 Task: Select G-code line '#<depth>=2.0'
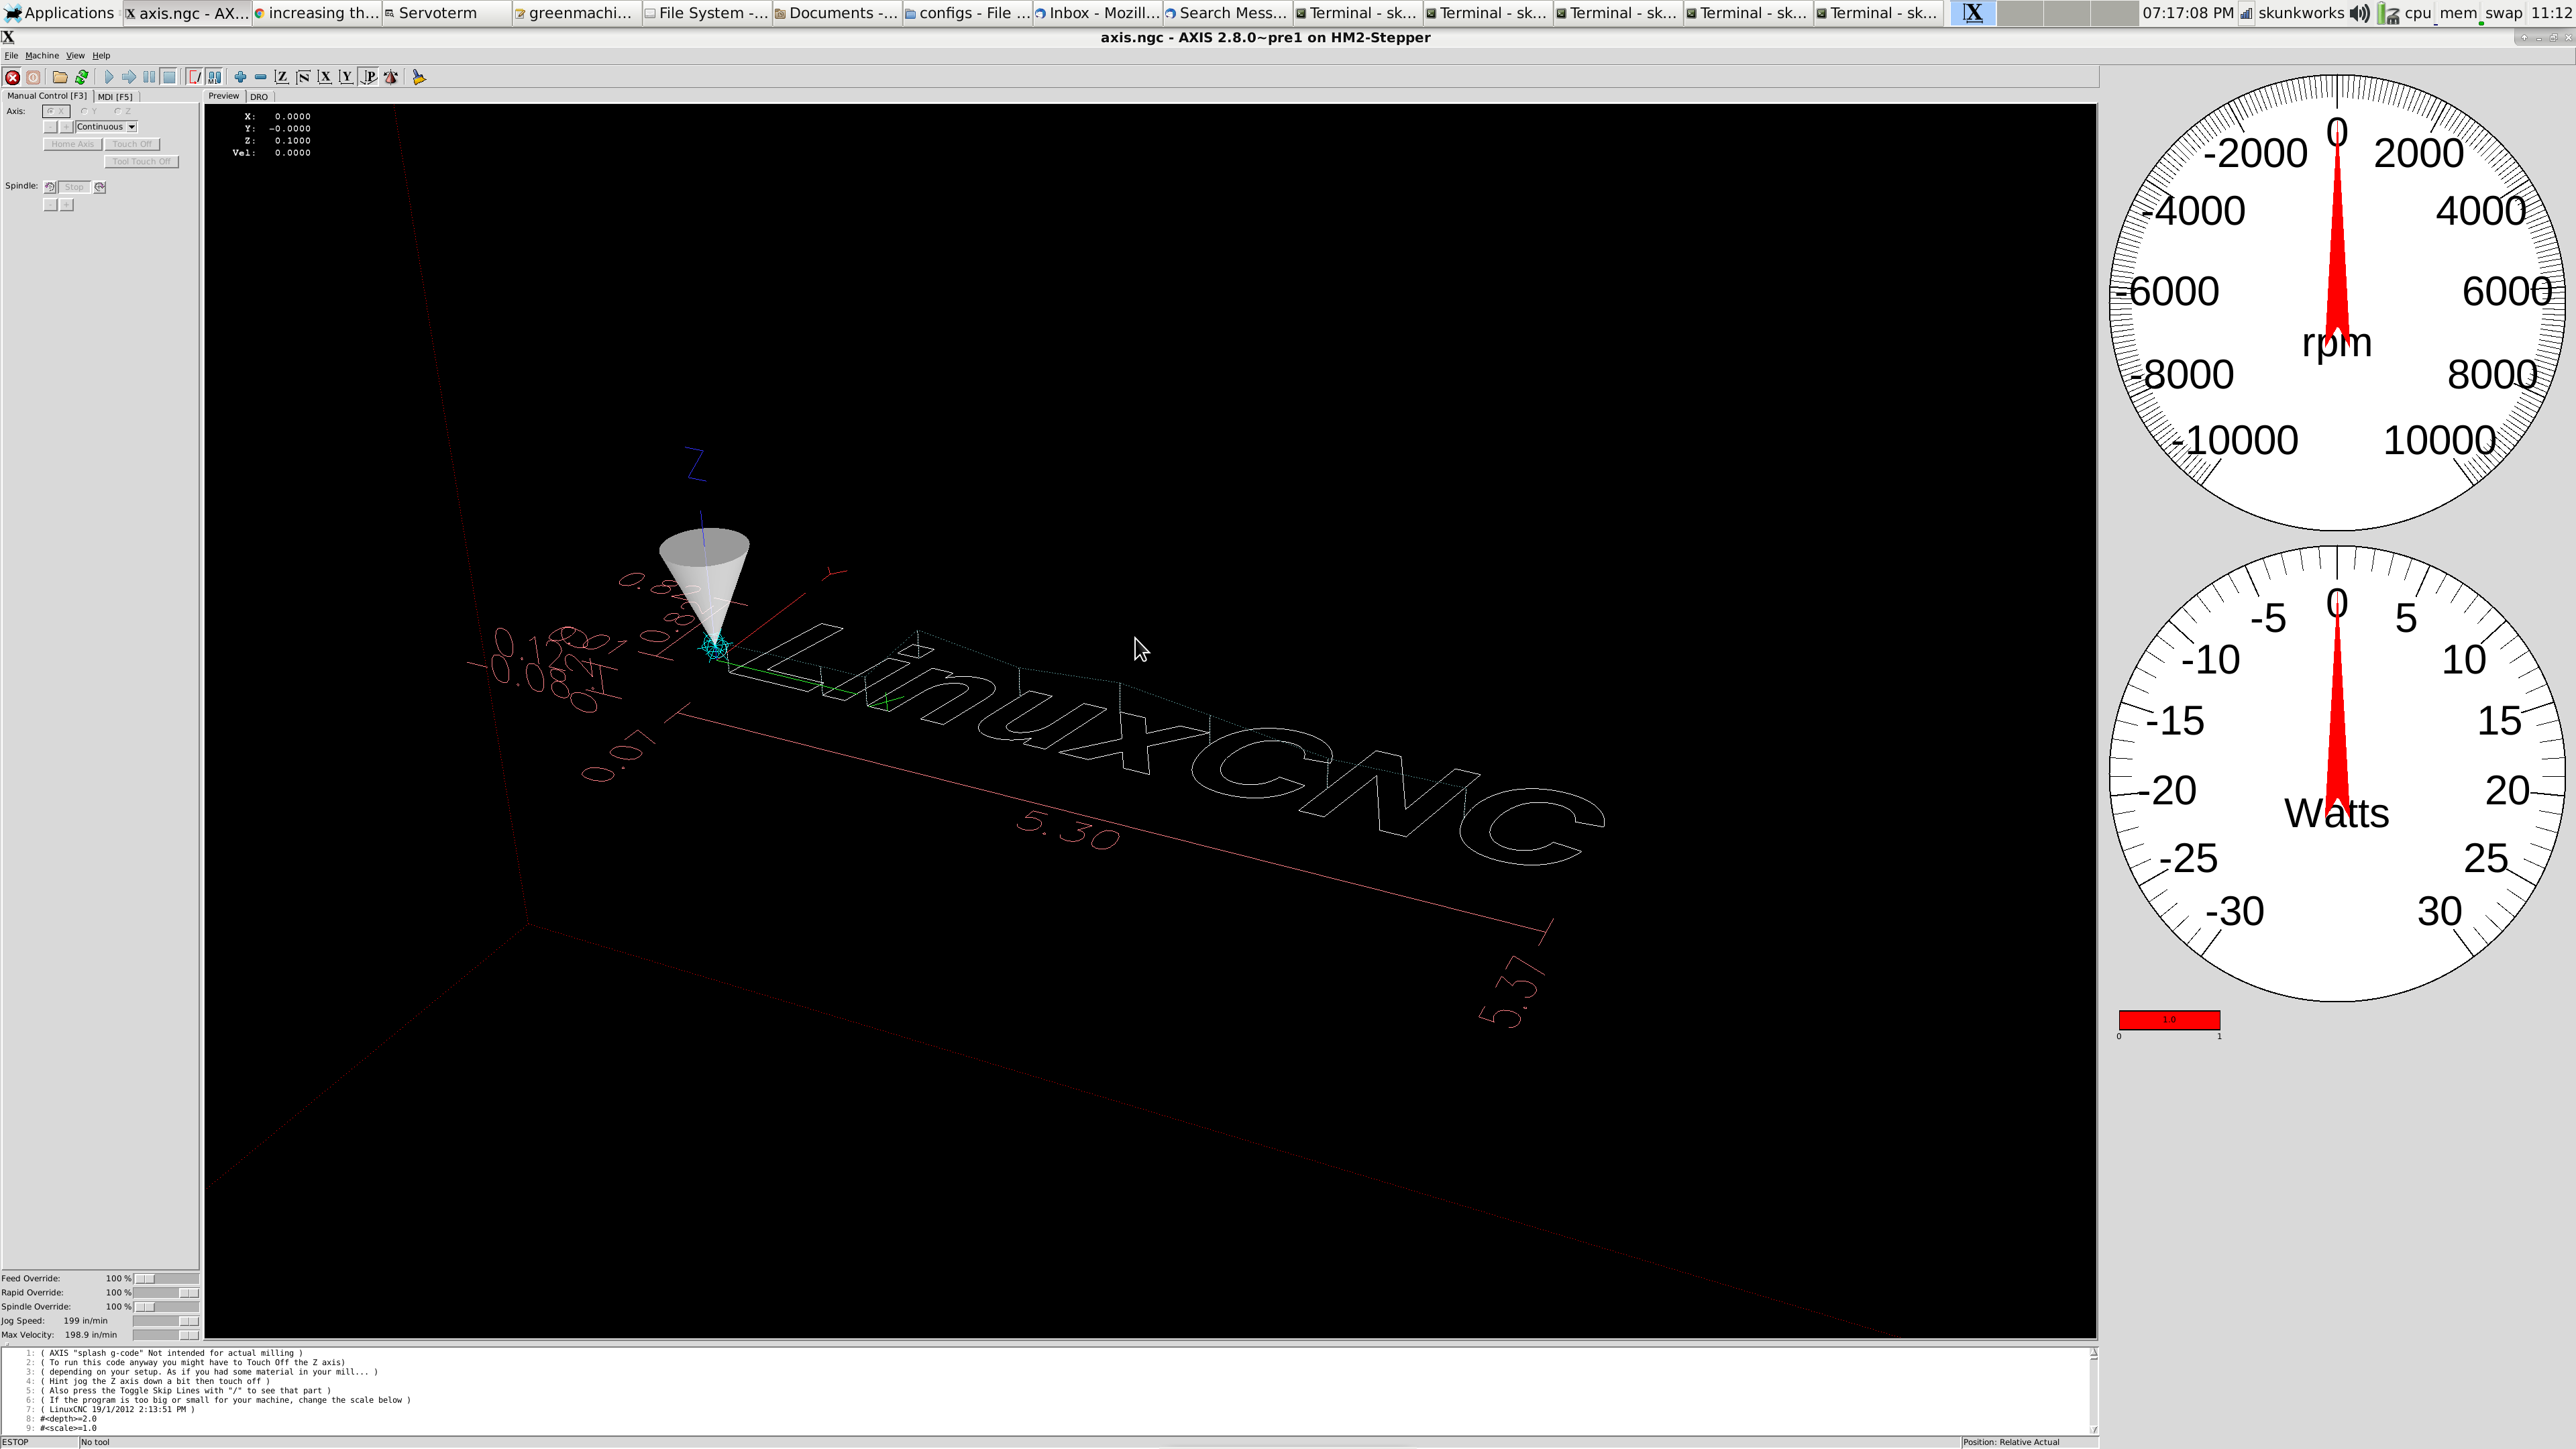(68, 1419)
